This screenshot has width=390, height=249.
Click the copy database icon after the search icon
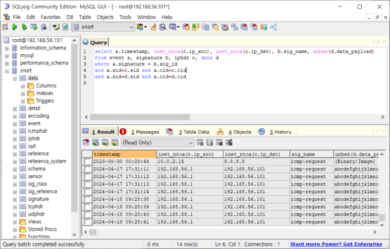click(x=174, y=27)
